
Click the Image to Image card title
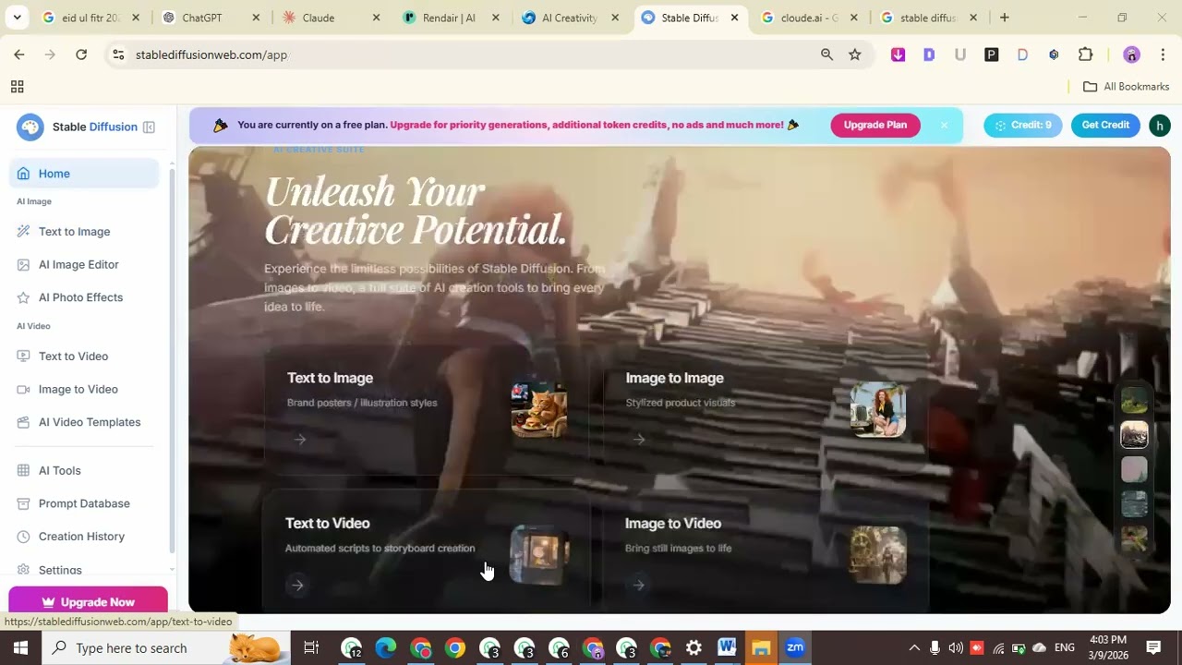[674, 378]
